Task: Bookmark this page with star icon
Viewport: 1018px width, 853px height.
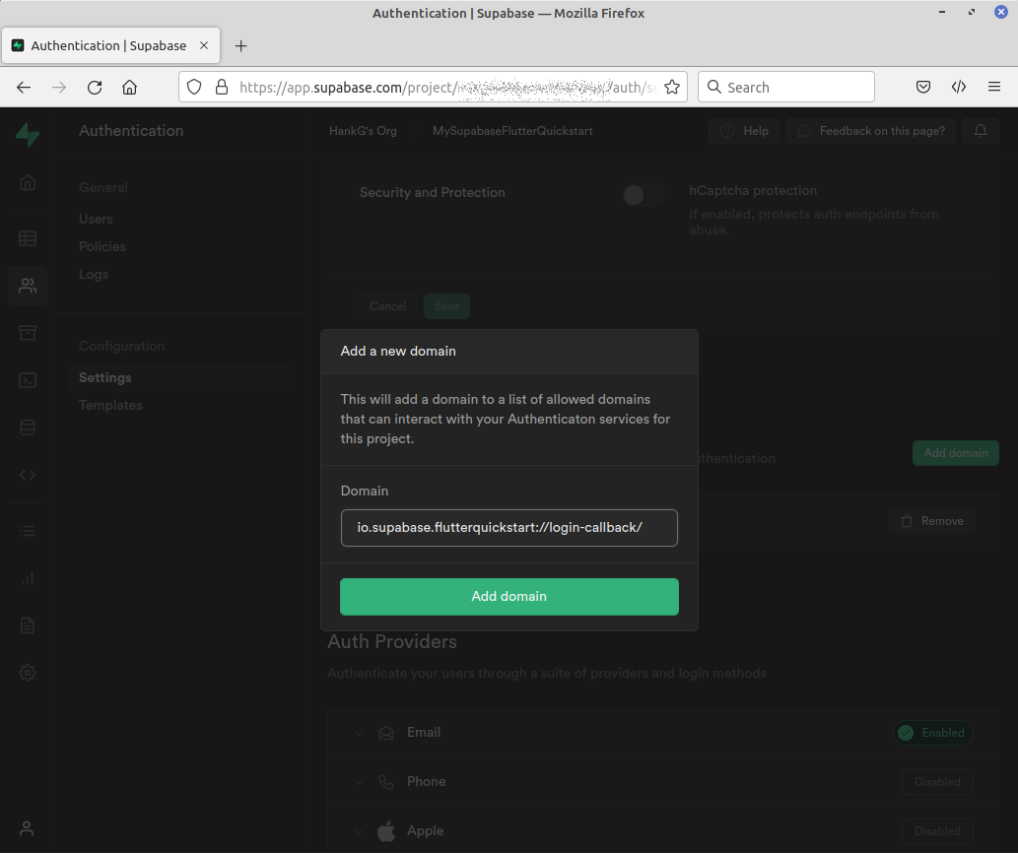Action: point(672,87)
